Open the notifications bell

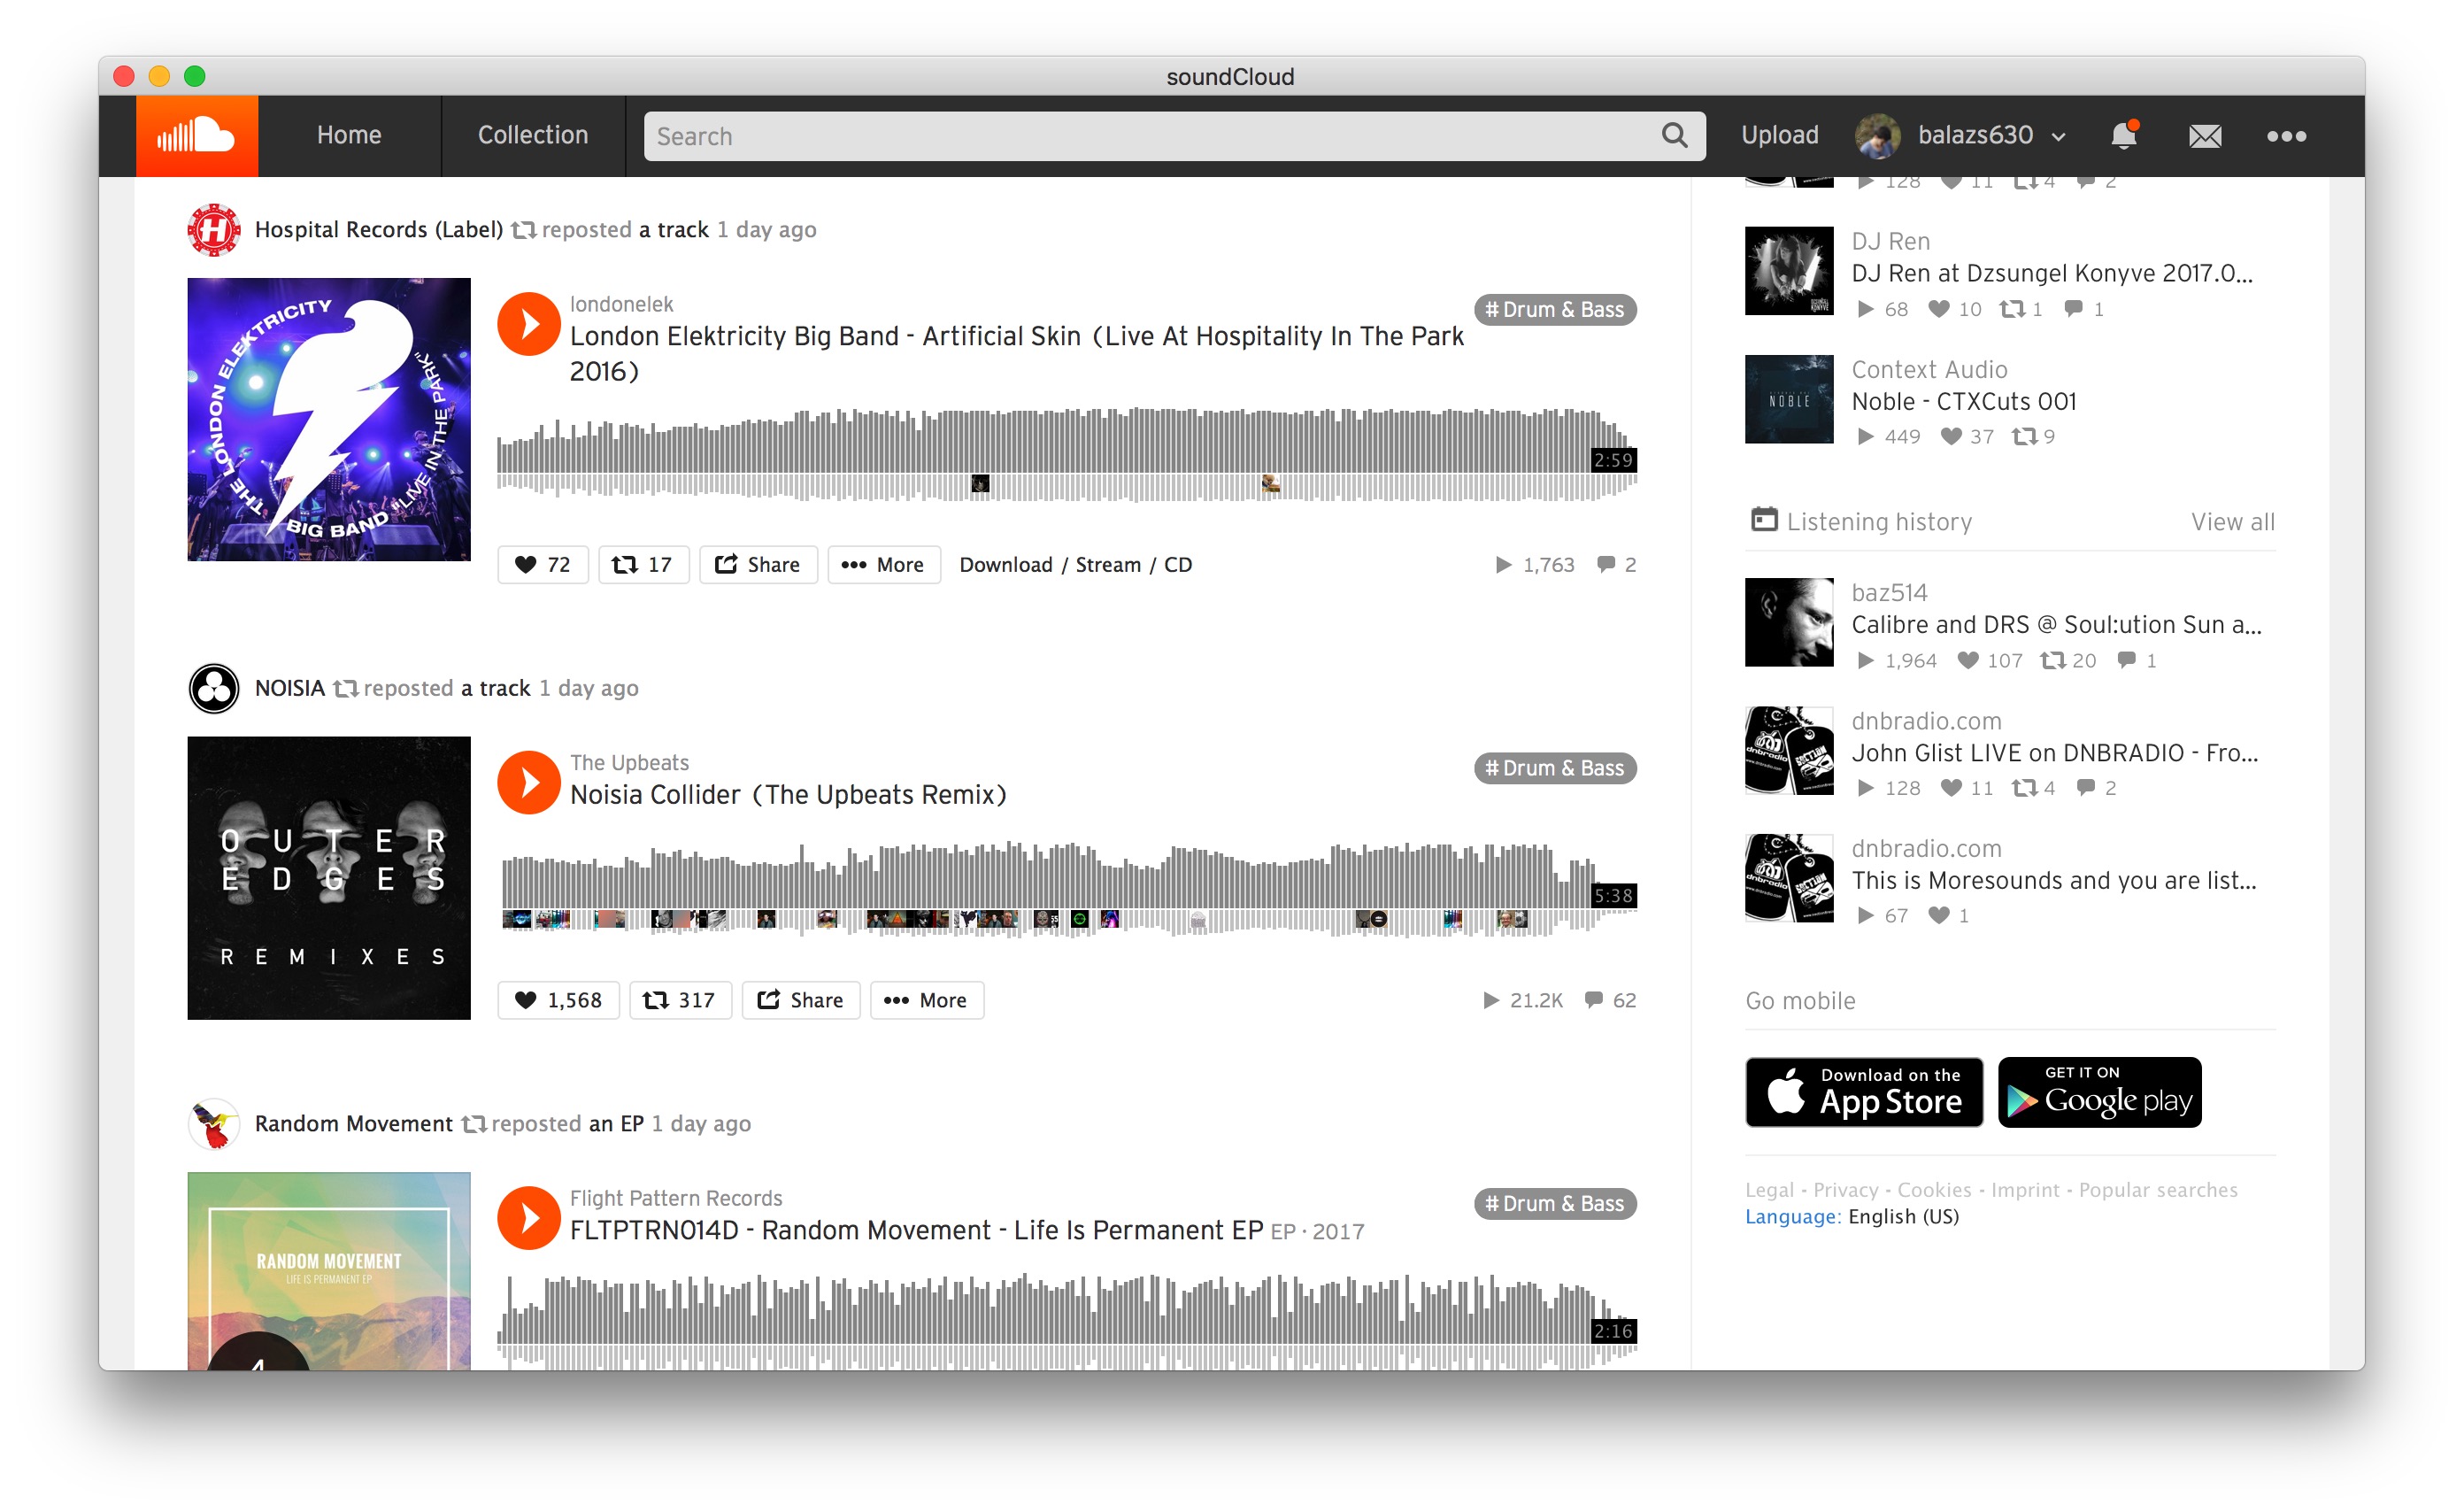click(x=2123, y=135)
